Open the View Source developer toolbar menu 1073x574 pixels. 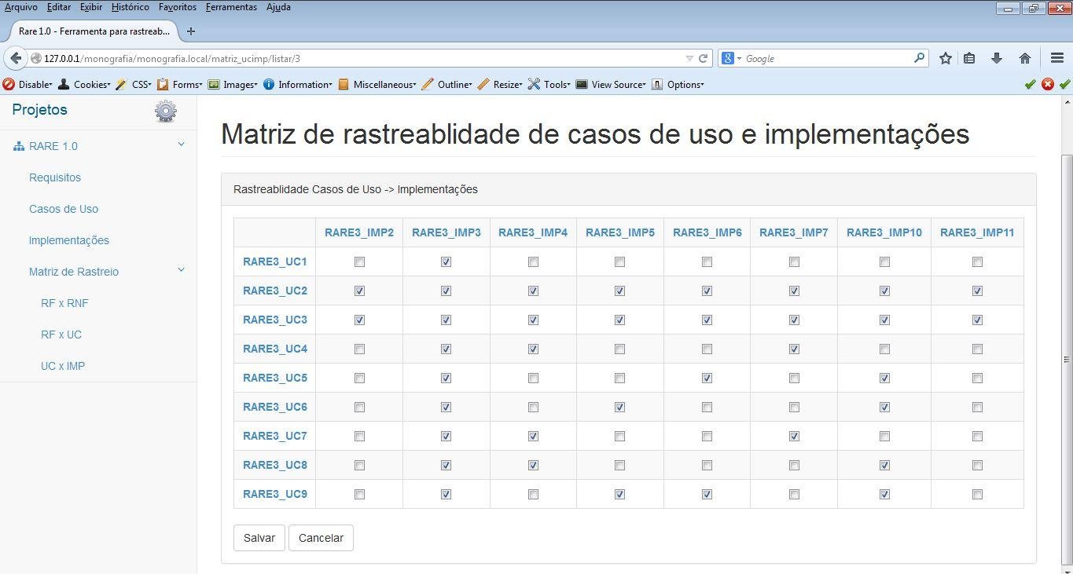pos(611,84)
